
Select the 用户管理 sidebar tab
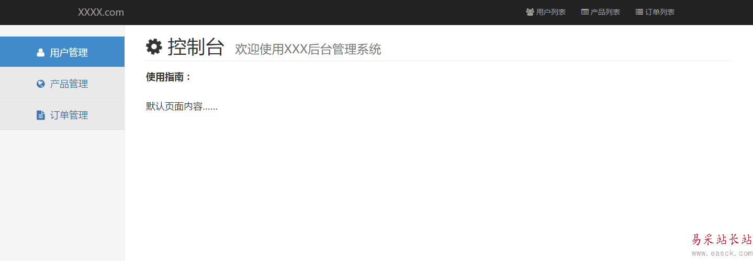(62, 52)
